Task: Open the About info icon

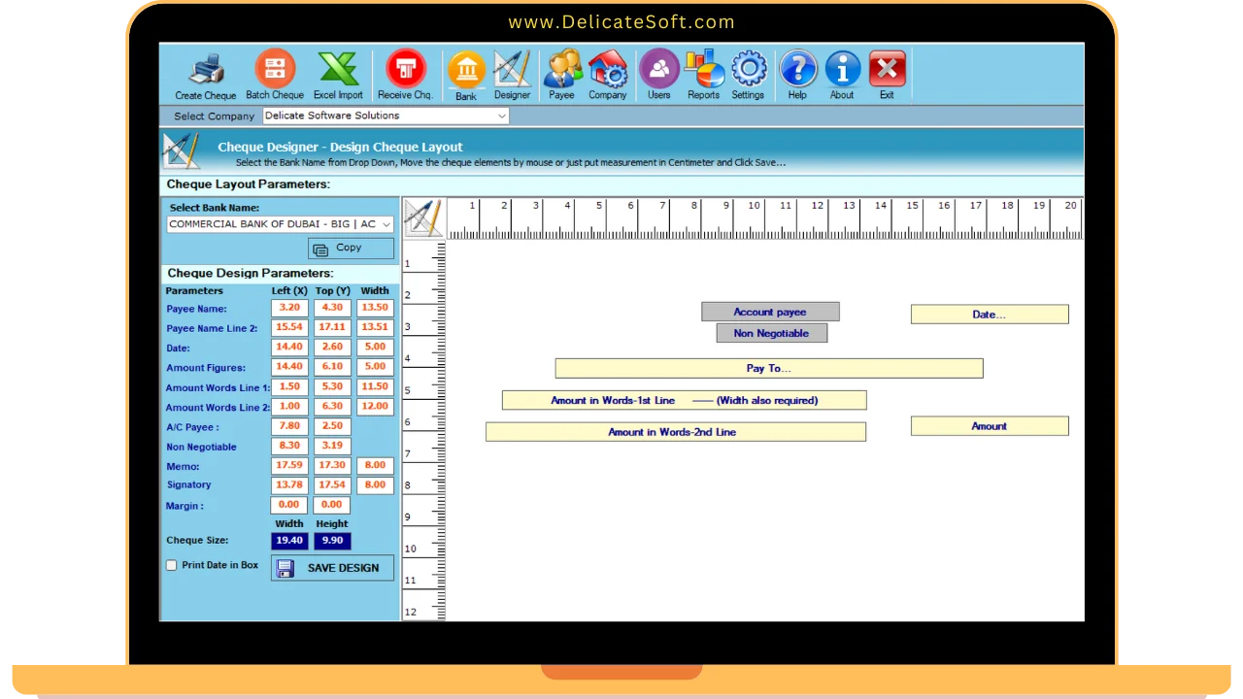Action: [842, 76]
